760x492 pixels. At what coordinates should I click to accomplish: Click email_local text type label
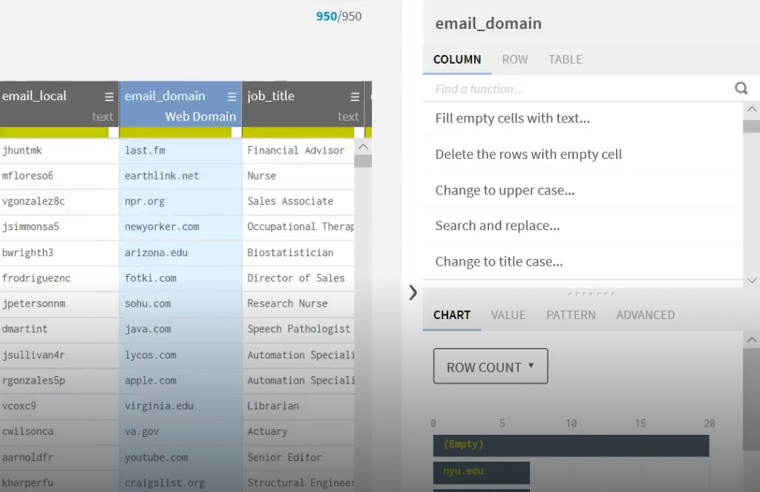(x=102, y=117)
